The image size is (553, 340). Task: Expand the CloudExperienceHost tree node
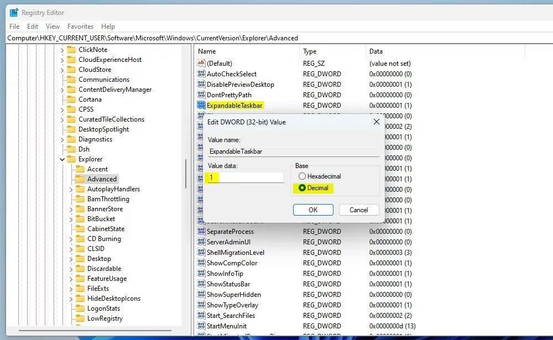[62, 60]
